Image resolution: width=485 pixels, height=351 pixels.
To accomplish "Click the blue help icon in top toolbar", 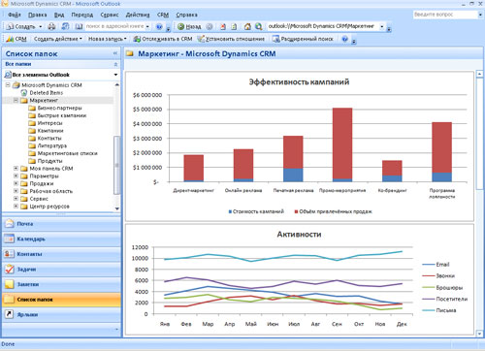I will [x=159, y=26].
